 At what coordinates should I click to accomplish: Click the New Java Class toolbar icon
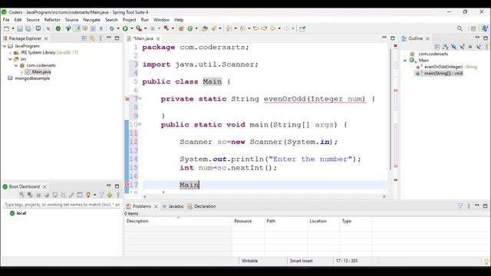tap(190, 28)
